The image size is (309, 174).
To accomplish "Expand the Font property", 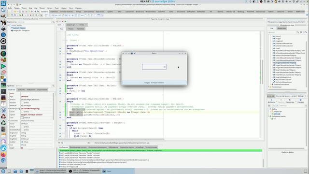I will (9, 145).
